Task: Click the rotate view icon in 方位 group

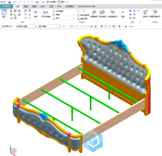Action: 25,18
